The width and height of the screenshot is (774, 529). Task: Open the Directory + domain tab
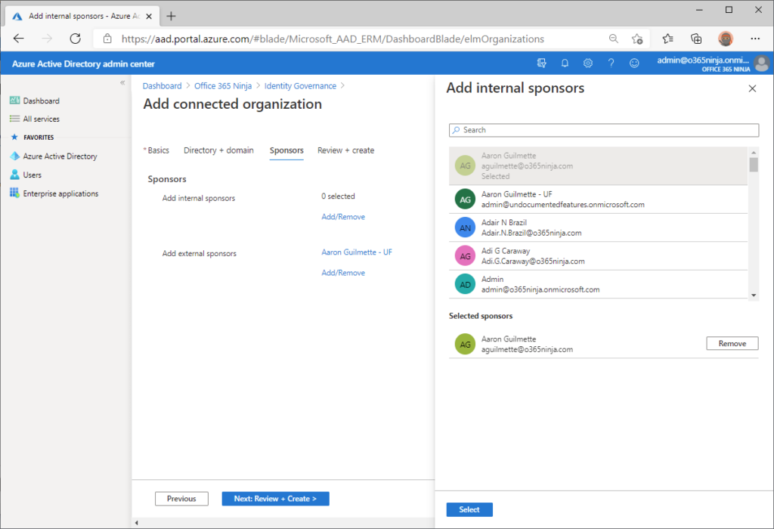[x=218, y=150]
